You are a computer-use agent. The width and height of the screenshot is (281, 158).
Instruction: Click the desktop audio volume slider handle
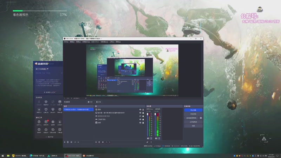pyautogui.click(x=148, y=114)
